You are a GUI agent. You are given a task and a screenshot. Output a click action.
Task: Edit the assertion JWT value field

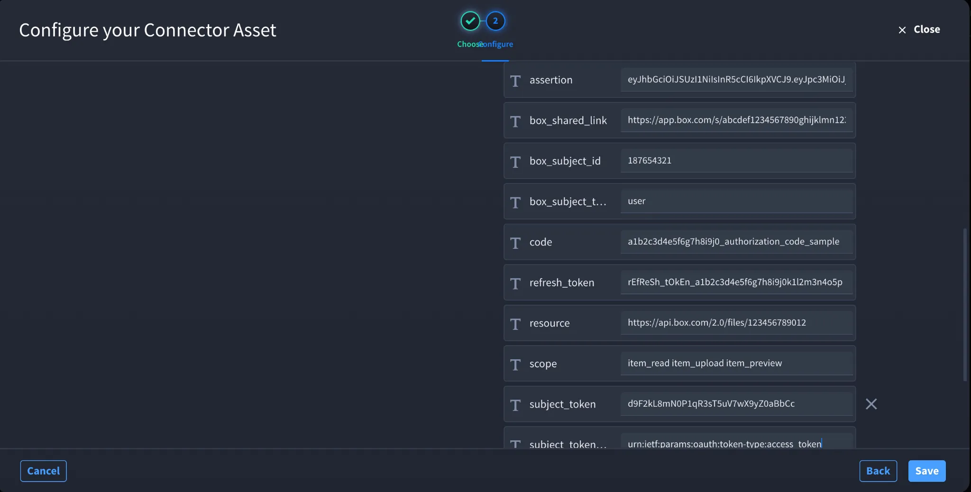pyautogui.click(x=736, y=80)
